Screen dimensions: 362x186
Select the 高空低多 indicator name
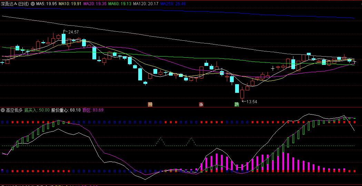[x=14, y=110]
